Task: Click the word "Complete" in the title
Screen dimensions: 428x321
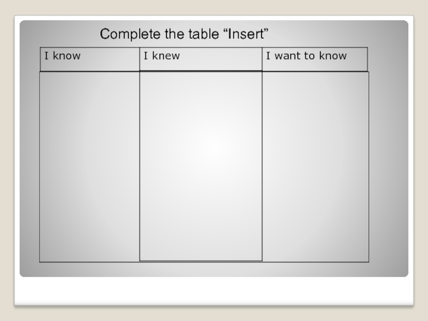Action: tap(126, 35)
